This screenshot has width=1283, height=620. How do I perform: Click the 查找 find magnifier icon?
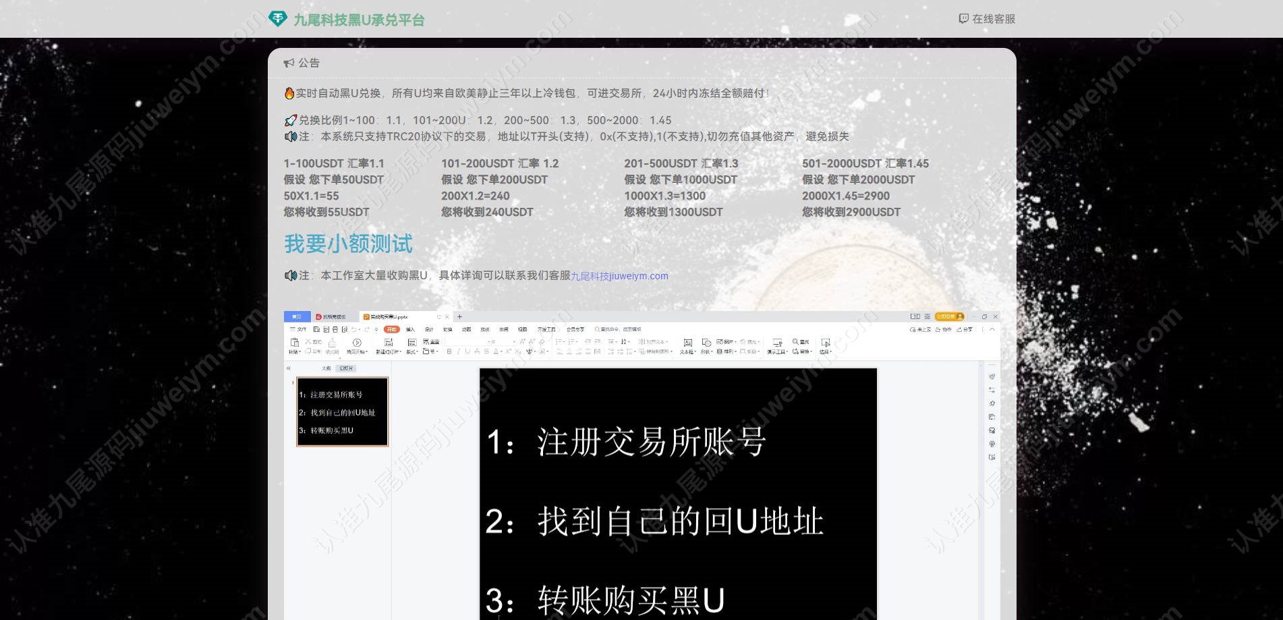(x=795, y=341)
